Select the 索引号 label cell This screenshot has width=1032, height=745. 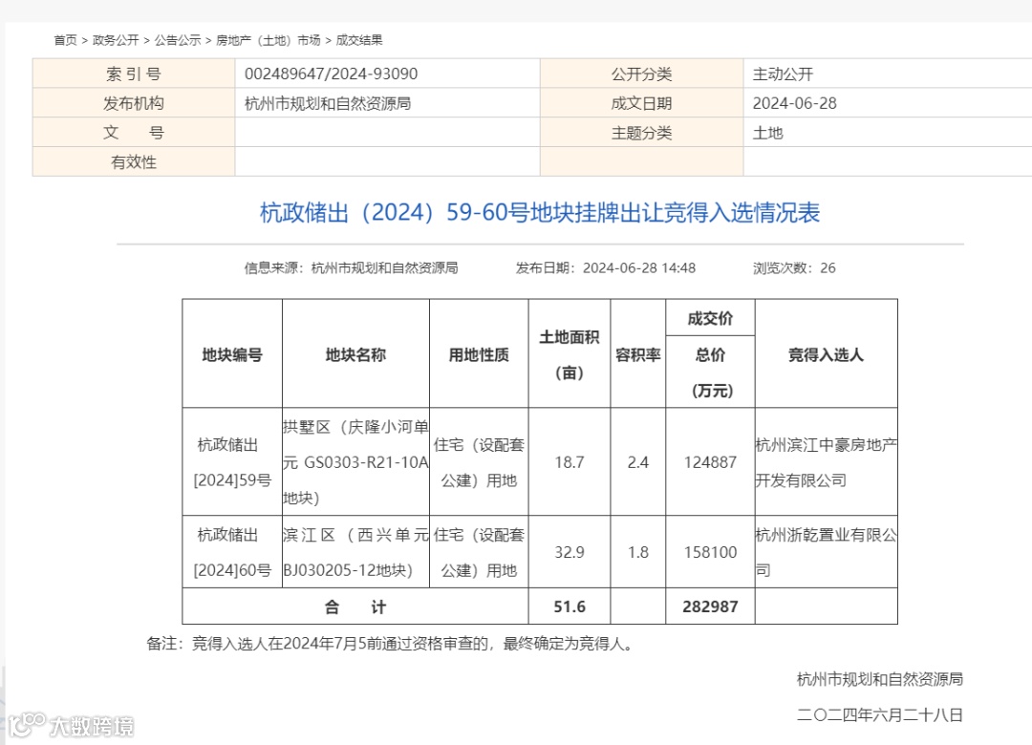[x=134, y=74]
